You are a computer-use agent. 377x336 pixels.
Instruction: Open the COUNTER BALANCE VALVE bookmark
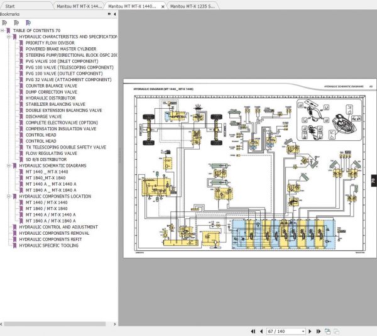[x=52, y=86]
